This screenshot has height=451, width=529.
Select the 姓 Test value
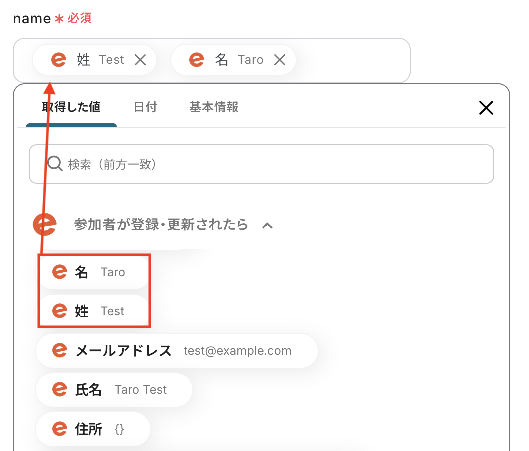point(93,311)
